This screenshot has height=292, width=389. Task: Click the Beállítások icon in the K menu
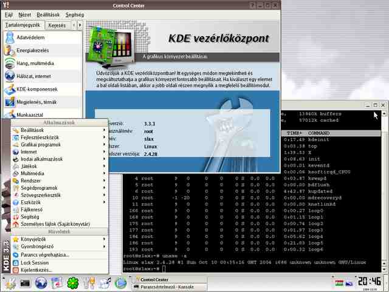(16, 130)
